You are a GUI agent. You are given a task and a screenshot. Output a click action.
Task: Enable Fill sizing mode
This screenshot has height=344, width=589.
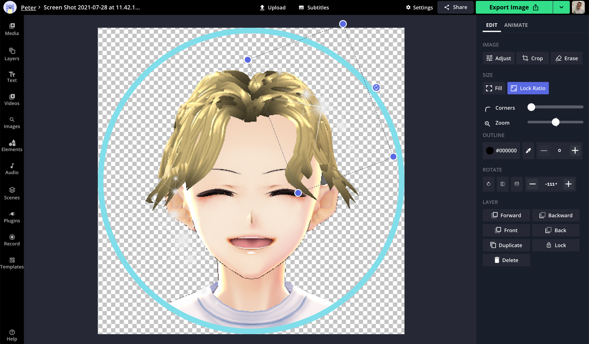493,88
